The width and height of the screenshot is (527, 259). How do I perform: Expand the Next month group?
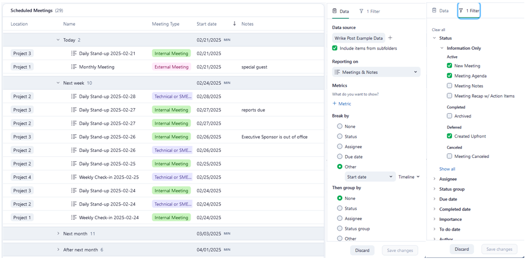[58, 233]
